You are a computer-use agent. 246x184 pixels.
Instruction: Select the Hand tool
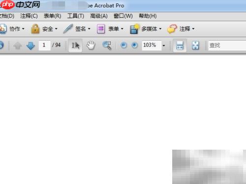pyautogui.click(x=91, y=45)
